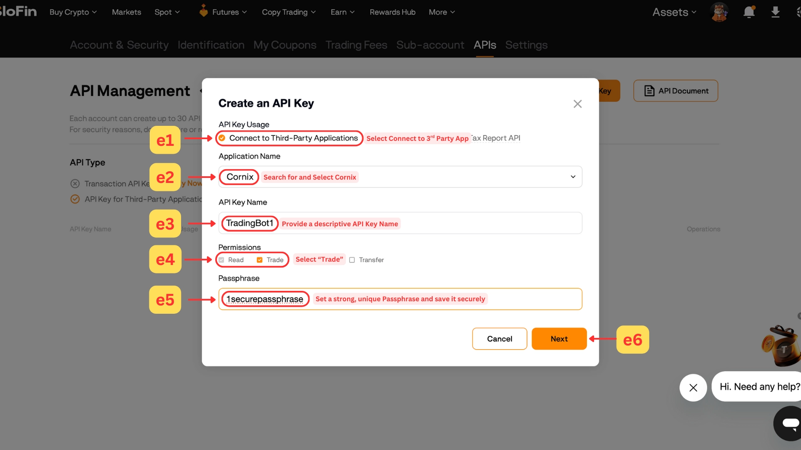The image size is (801, 450).
Task: Enable the Transfer permission checkbox
Action: pyautogui.click(x=352, y=260)
